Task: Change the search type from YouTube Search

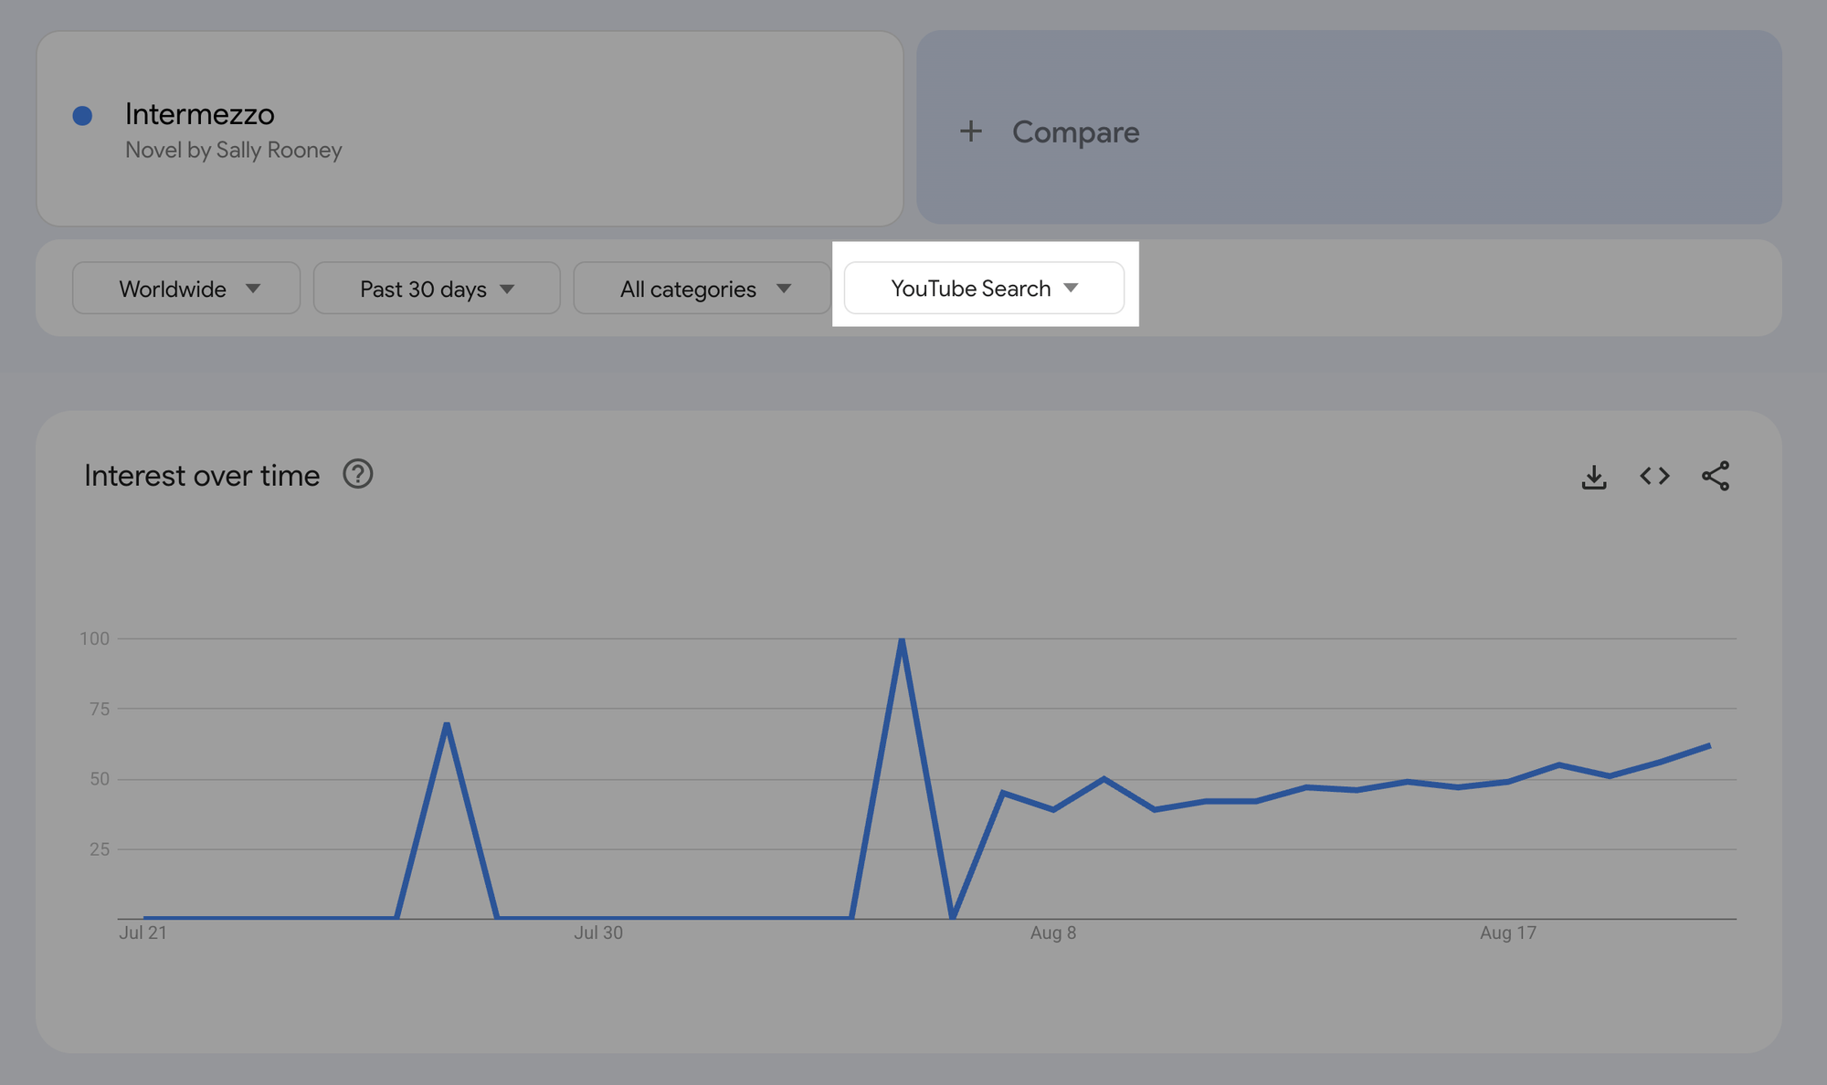Action: (x=970, y=288)
